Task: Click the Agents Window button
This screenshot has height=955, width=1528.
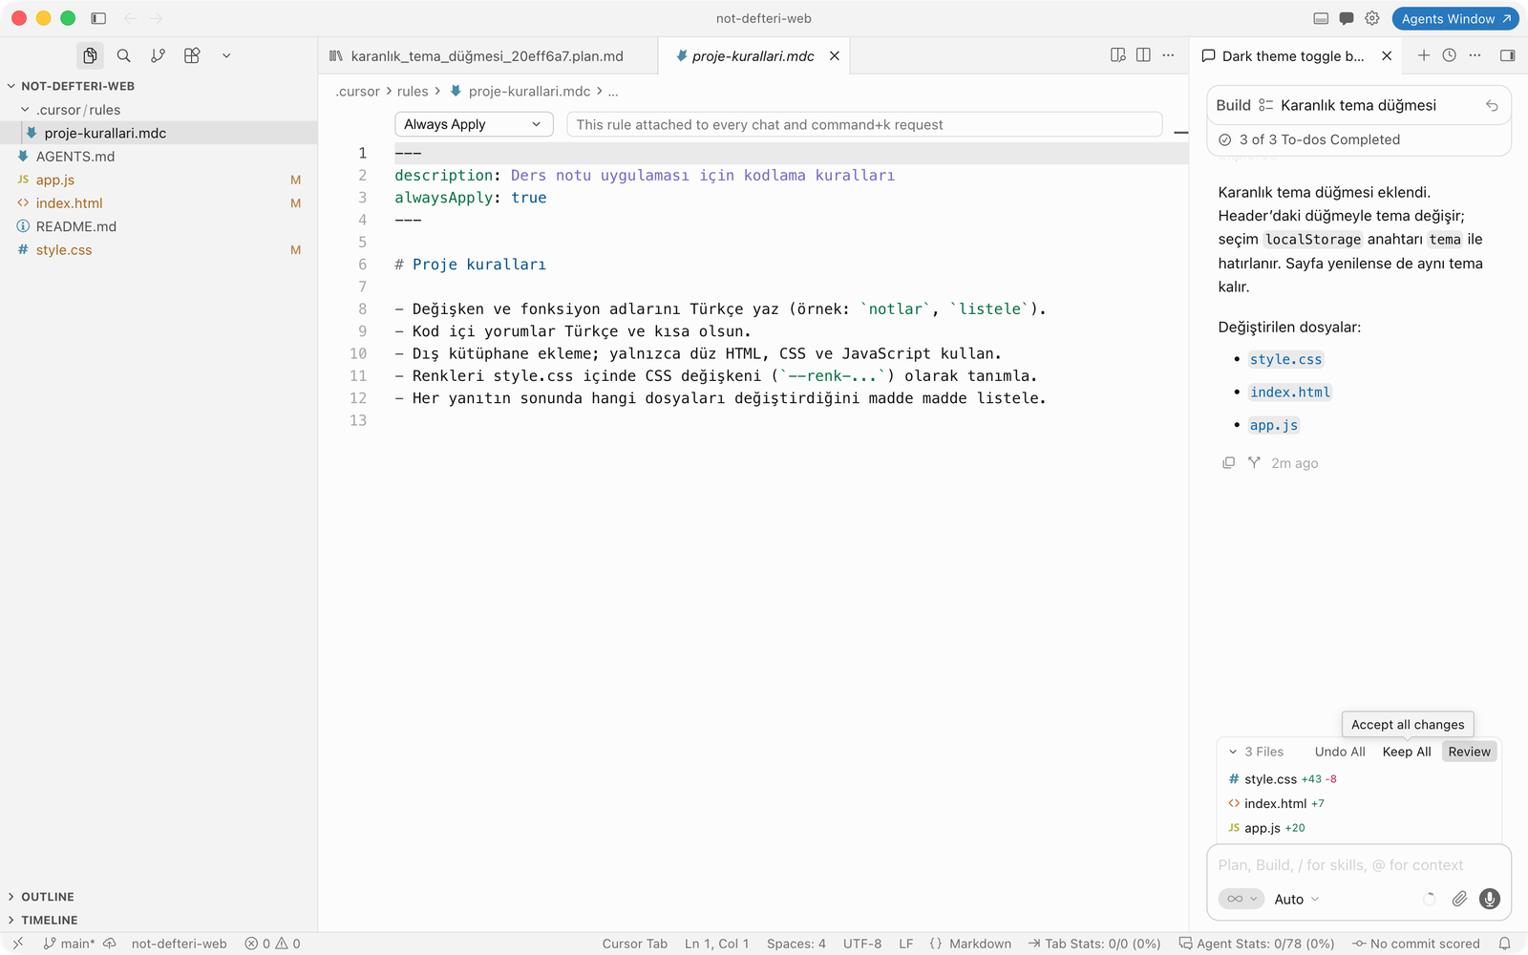Action: pos(1455,18)
